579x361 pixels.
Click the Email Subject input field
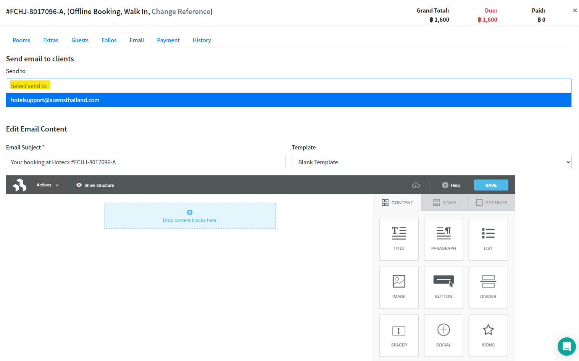click(145, 162)
